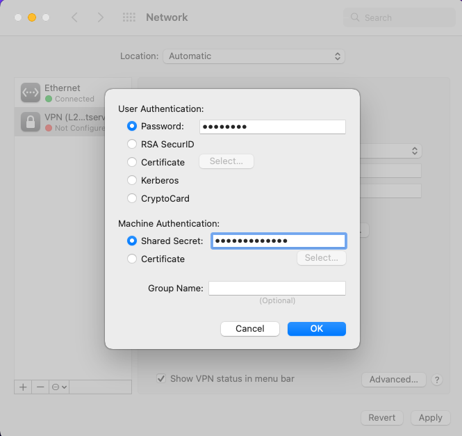Click the back navigation arrow
Viewport: 462px width, 436px height.
click(74, 17)
